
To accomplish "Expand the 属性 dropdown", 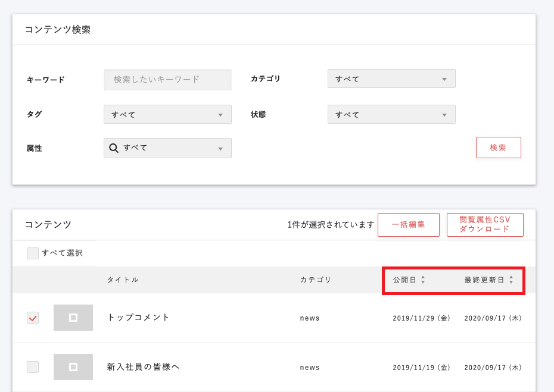I will [x=167, y=148].
